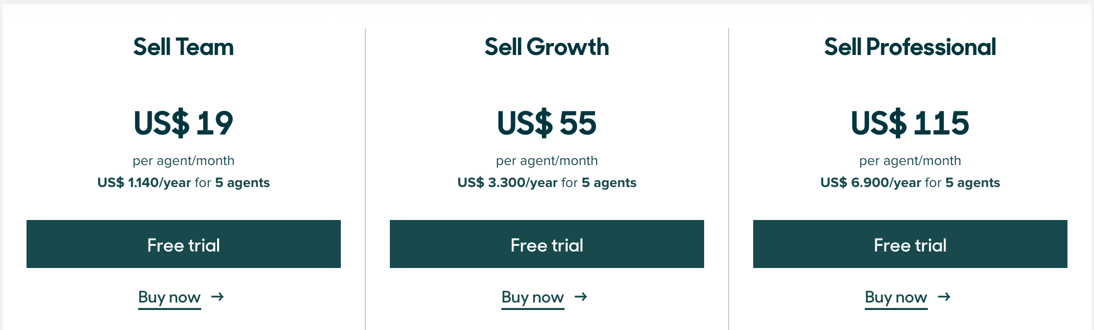The image size is (1094, 330).
Task: Select the Sell Team plan heading
Action: pyautogui.click(x=184, y=47)
